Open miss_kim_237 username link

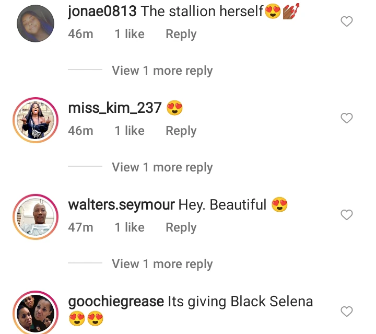click(115, 108)
